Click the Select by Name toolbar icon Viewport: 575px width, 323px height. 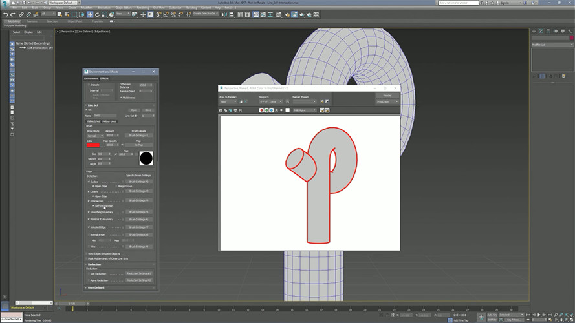tap(67, 15)
